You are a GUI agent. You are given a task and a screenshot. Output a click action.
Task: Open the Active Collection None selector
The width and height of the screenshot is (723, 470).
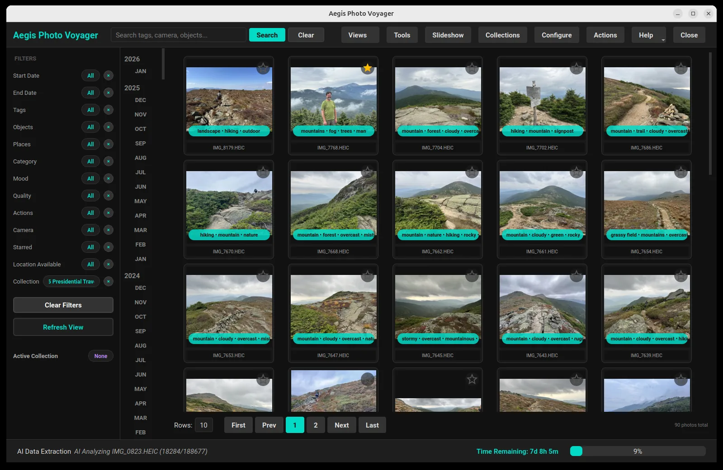click(x=101, y=356)
